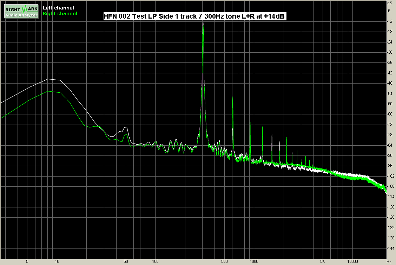Click the 500 Hz frequency axis label
396x265 pixels.
tap(224, 261)
